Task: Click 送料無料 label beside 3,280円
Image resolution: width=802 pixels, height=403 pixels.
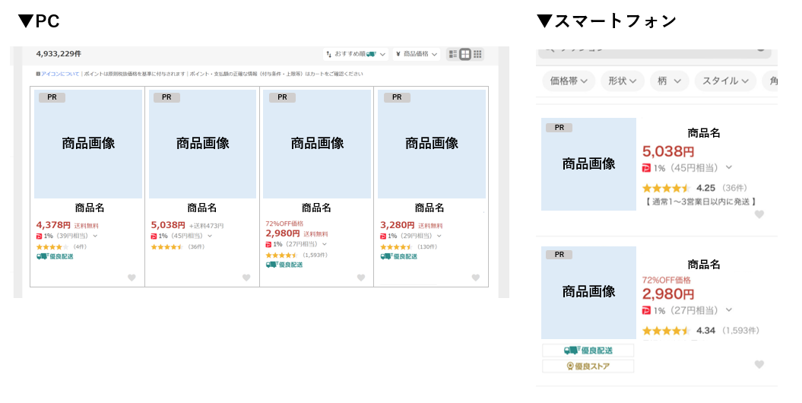Action: pyautogui.click(x=430, y=226)
